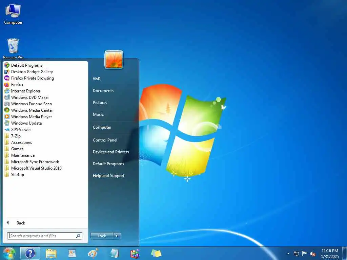Open Default Programs in the right pane

coord(108,164)
